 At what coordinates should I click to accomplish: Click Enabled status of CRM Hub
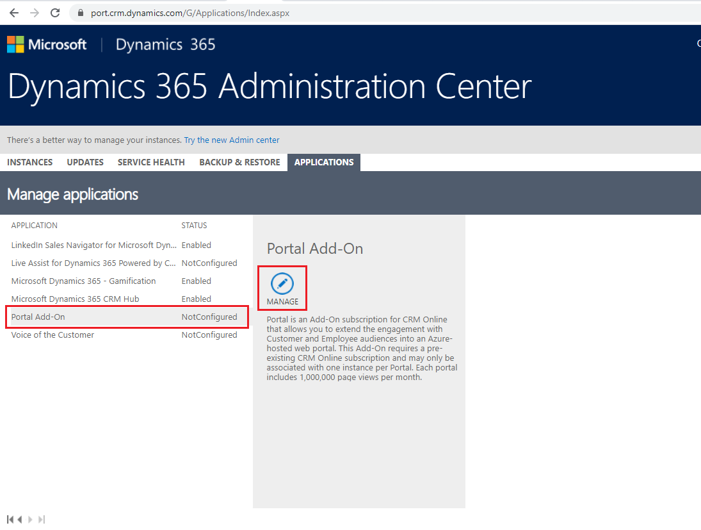(197, 299)
